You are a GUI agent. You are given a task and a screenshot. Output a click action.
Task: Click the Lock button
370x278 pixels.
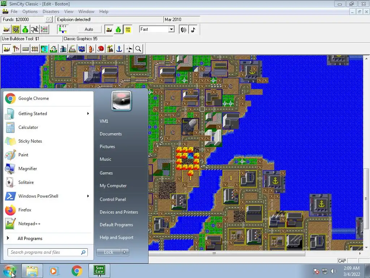(108, 252)
